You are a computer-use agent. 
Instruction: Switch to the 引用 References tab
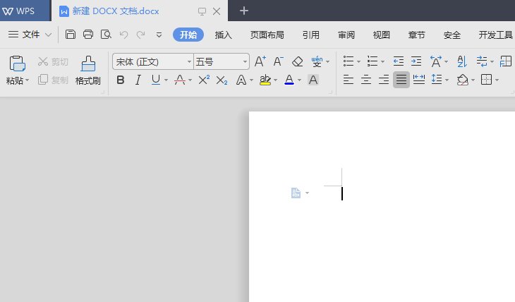click(310, 35)
